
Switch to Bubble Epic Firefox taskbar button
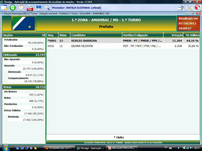click(59, 148)
